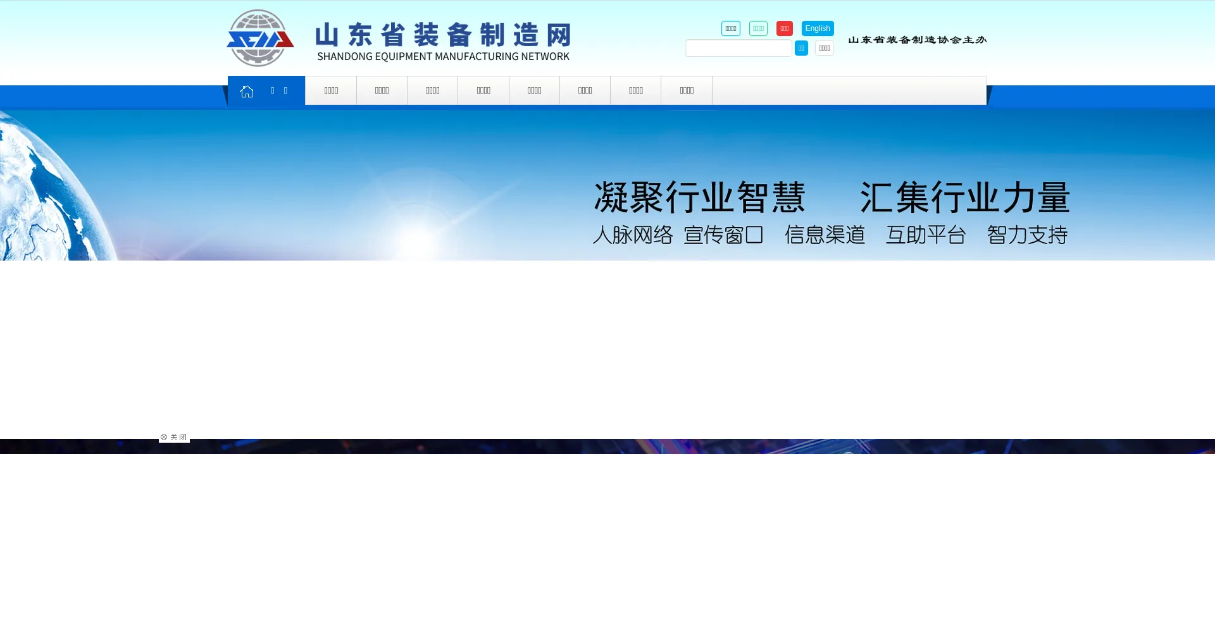Open the fifth menu item after the home tab
The width and height of the screenshot is (1215, 628).
tap(534, 90)
